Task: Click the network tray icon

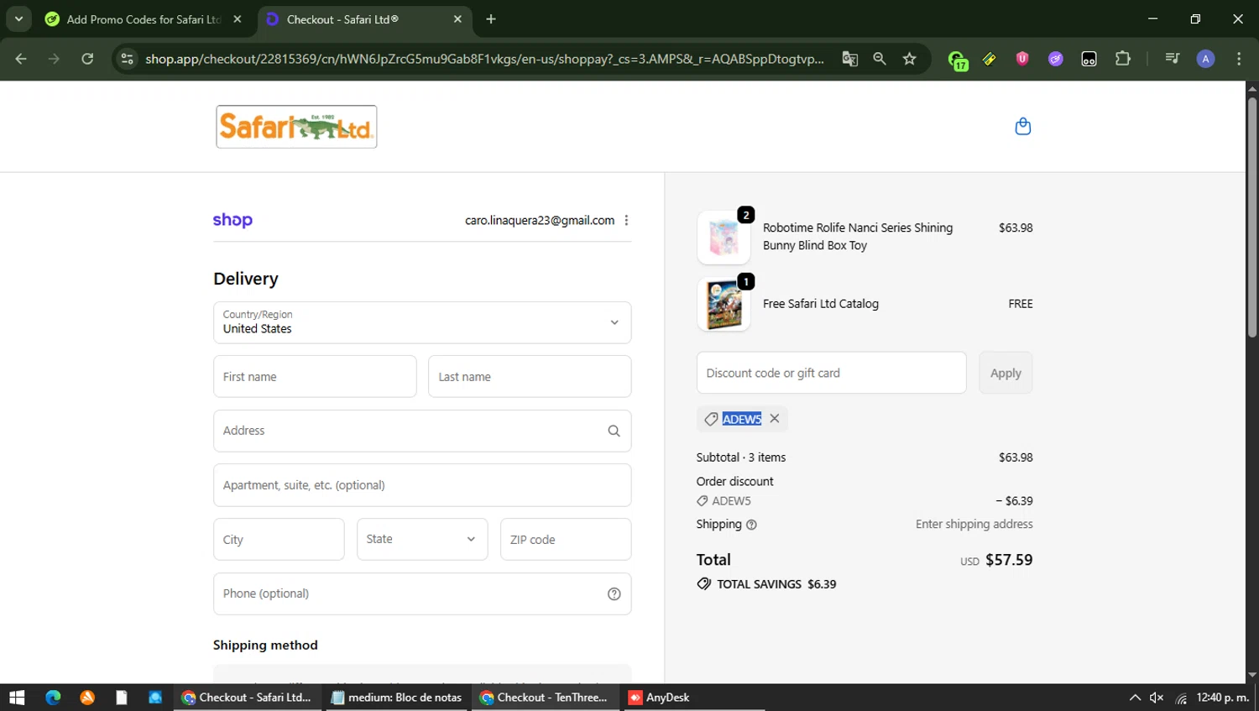Action: click(x=1180, y=698)
